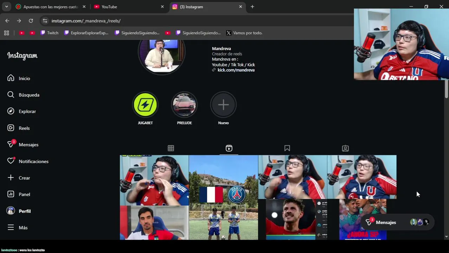Open the second YouTube bookmark icon
The image size is (449, 253).
[32, 33]
